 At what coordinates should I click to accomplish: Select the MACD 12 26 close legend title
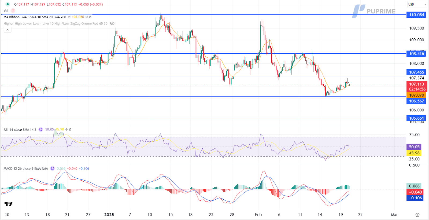point(26,168)
